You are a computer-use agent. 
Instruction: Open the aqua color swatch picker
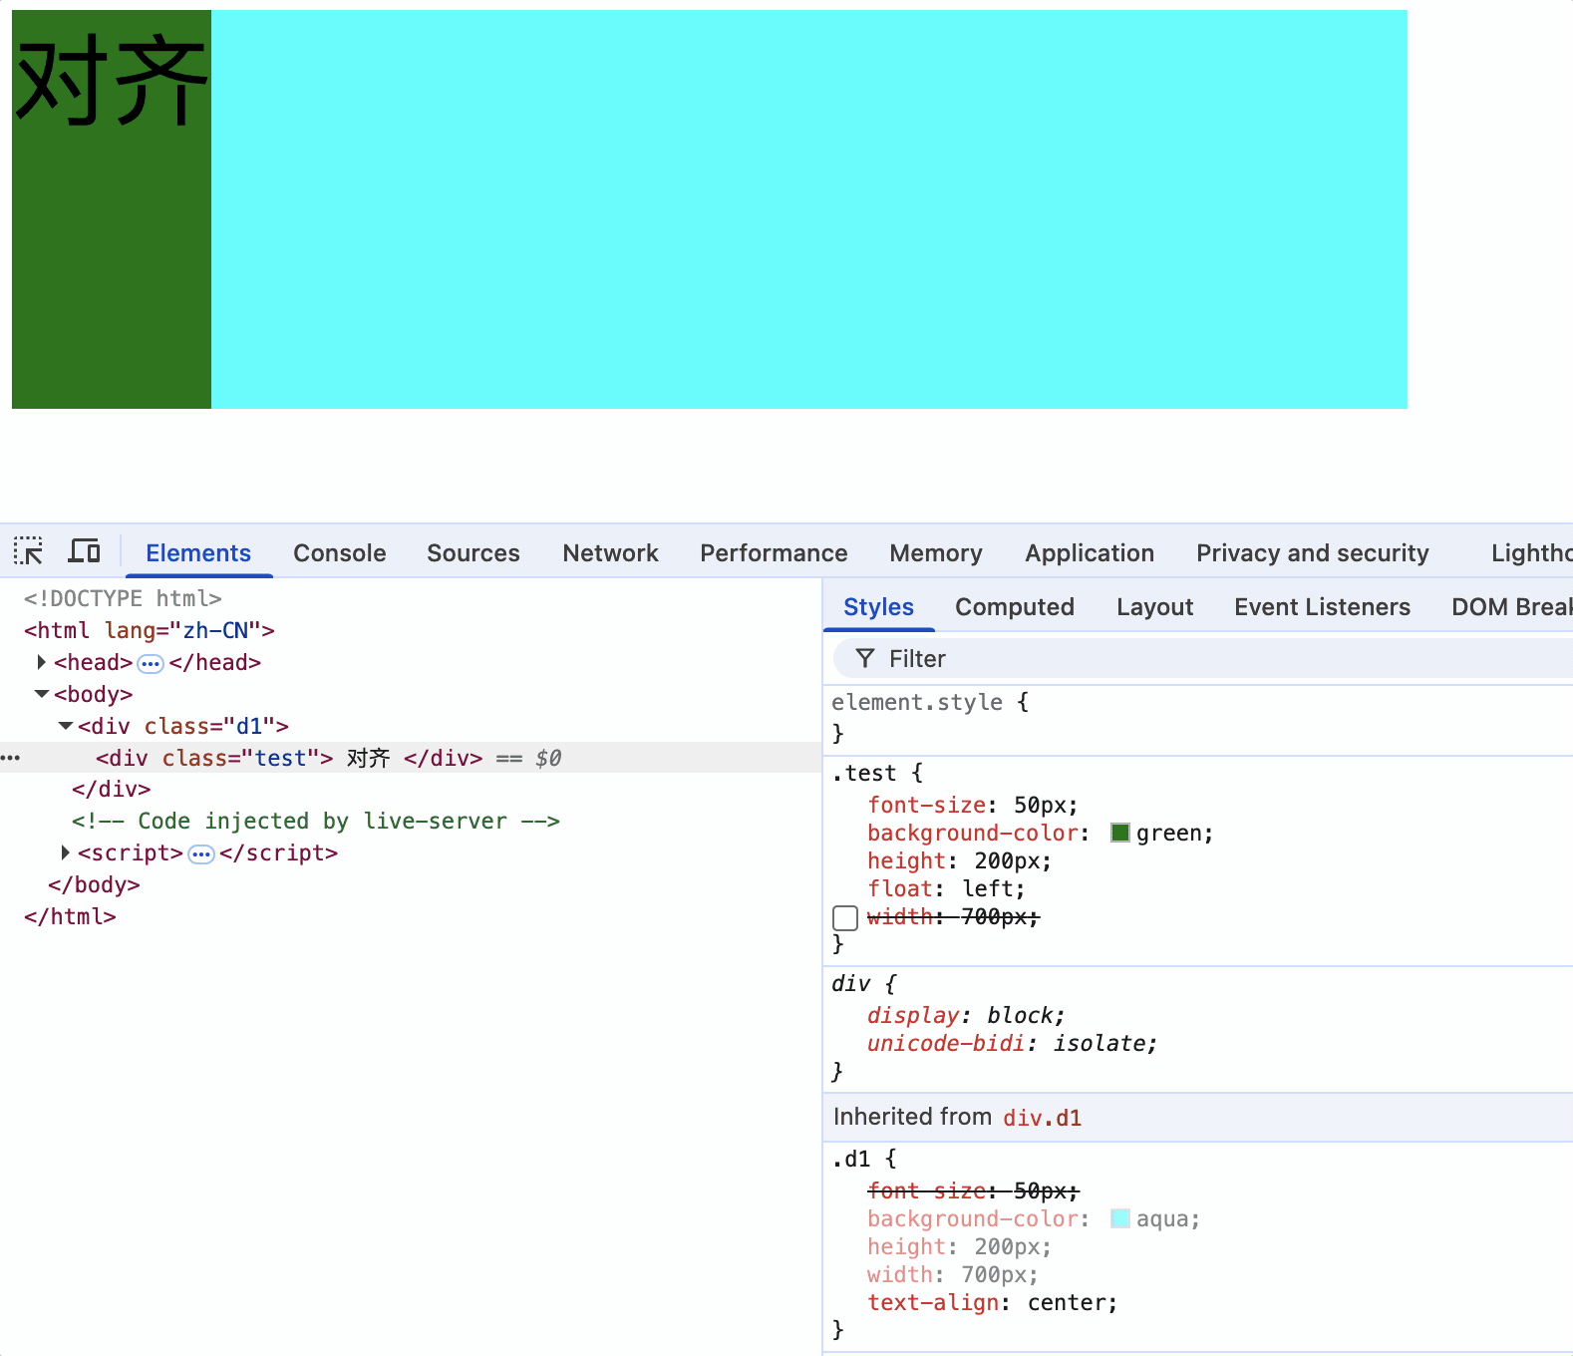(x=1120, y=1218)
